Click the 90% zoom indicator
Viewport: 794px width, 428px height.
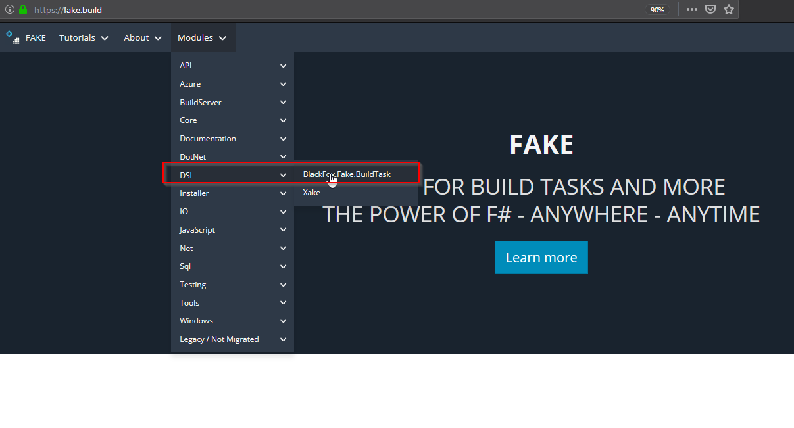(658, 9)
